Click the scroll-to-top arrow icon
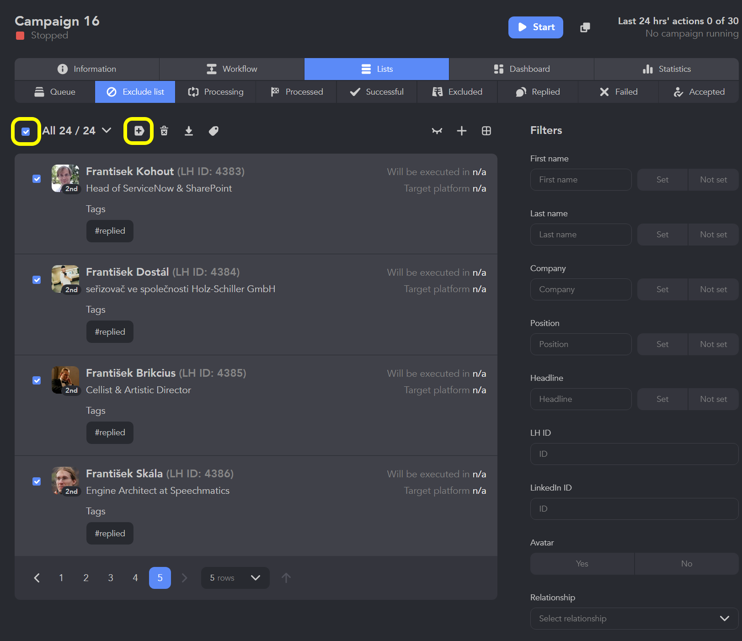The height and width of the screenshot is (641, 742). coord(286,578)
